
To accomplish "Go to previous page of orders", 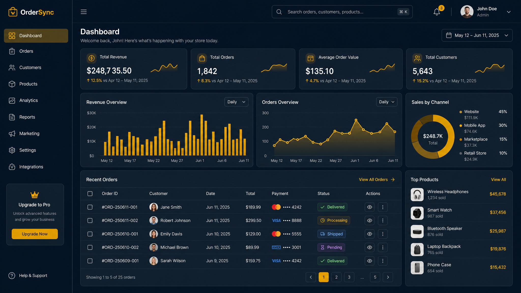I will point(311,277).
